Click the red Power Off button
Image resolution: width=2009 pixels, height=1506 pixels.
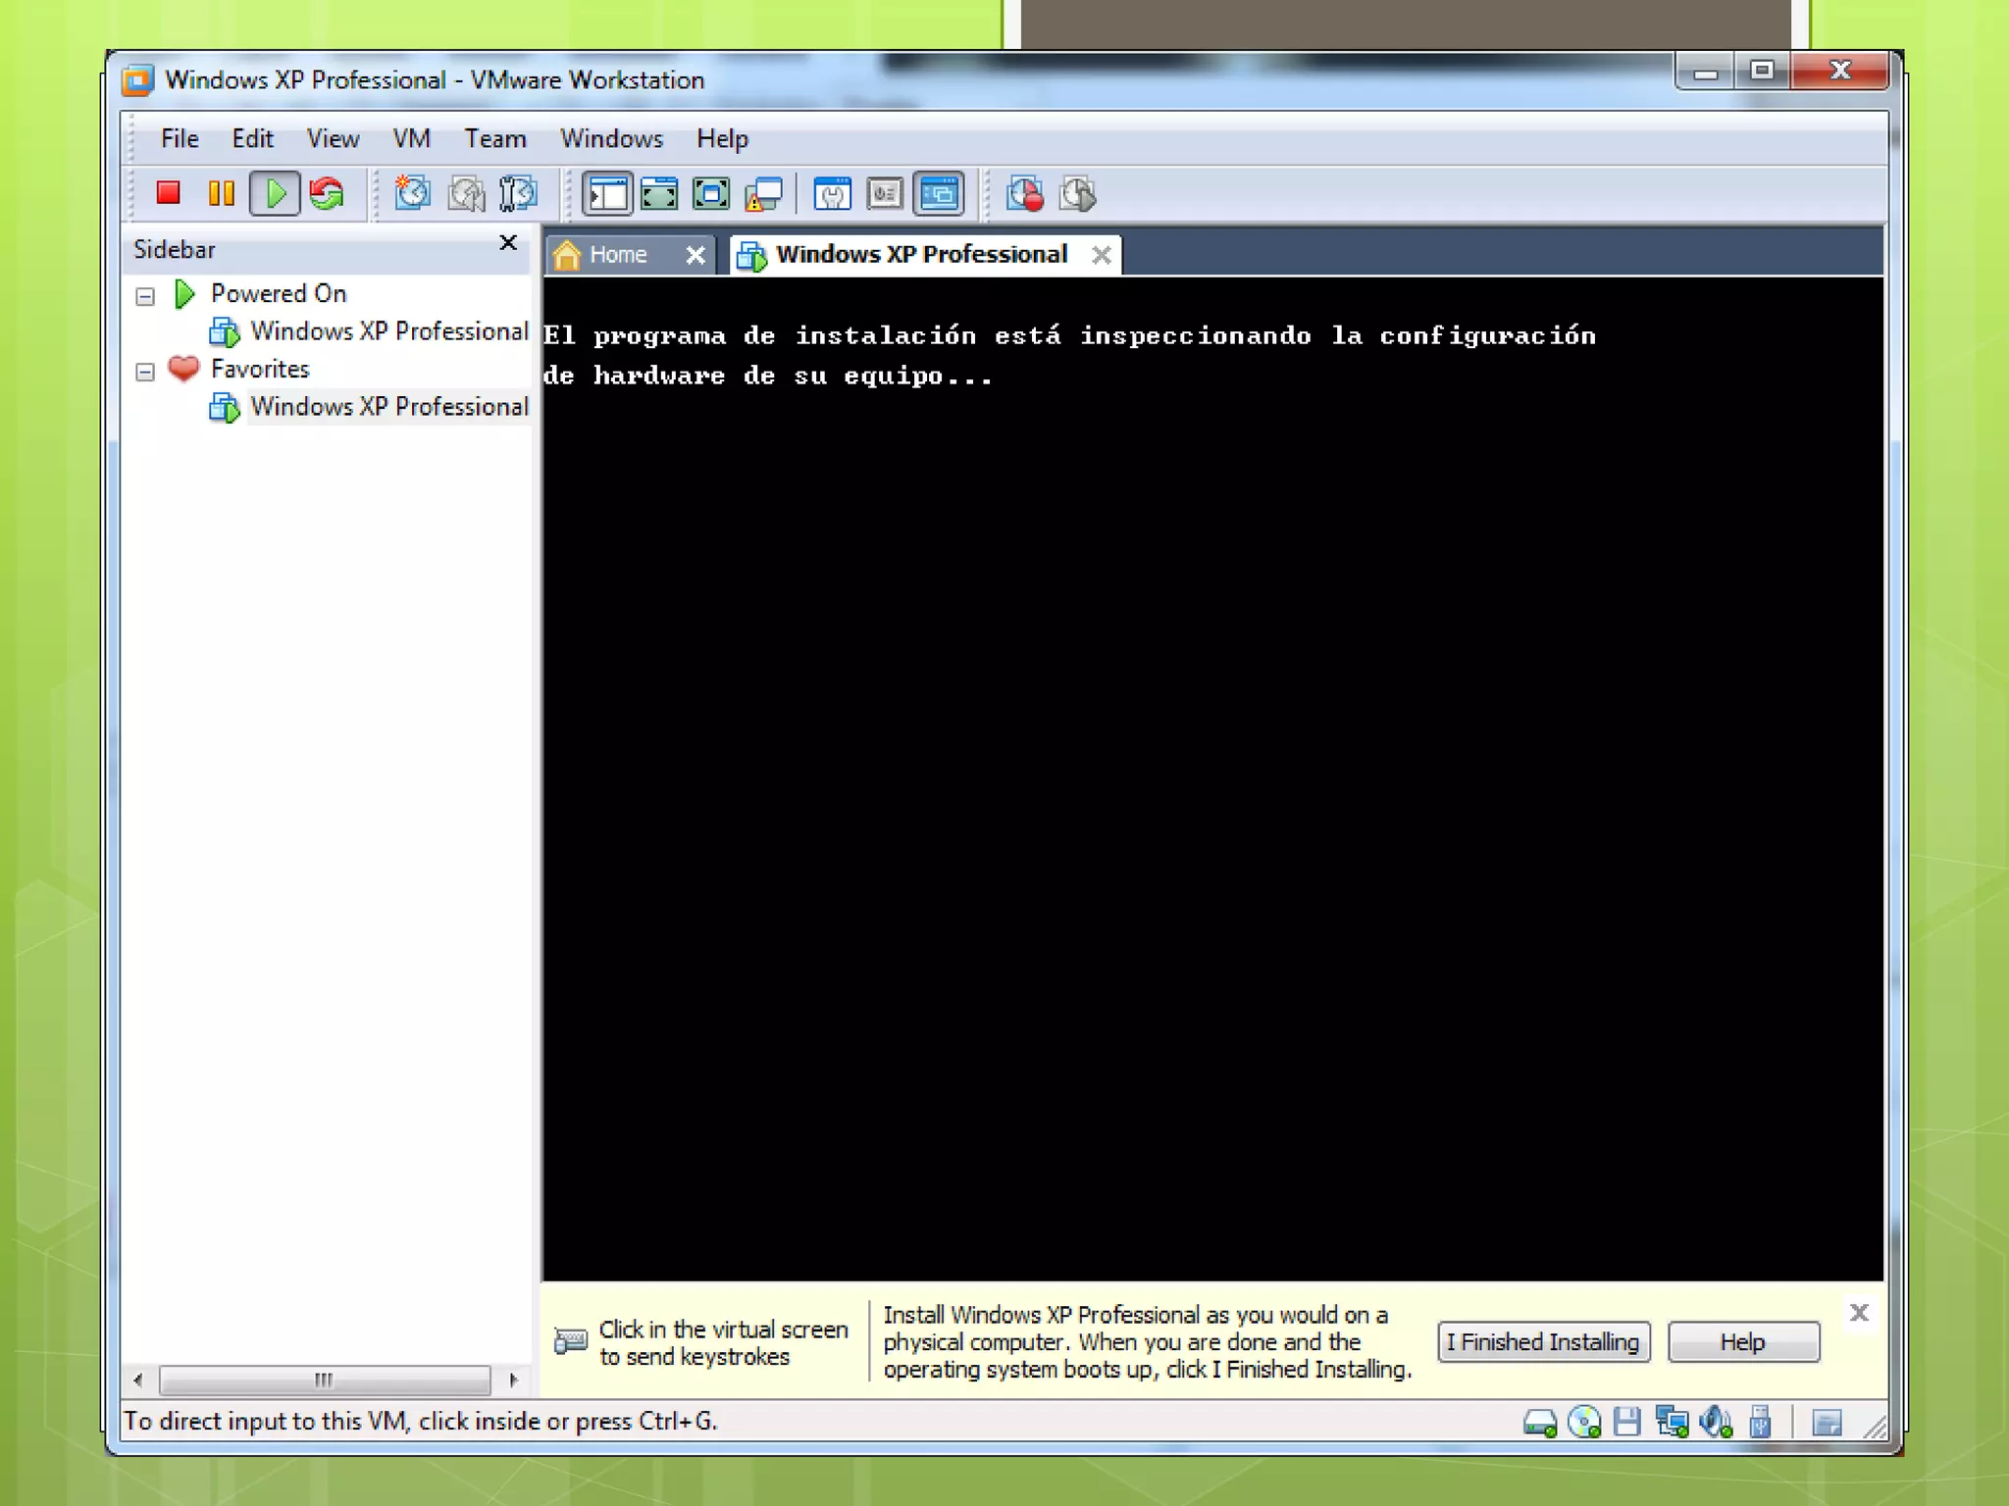169,193
